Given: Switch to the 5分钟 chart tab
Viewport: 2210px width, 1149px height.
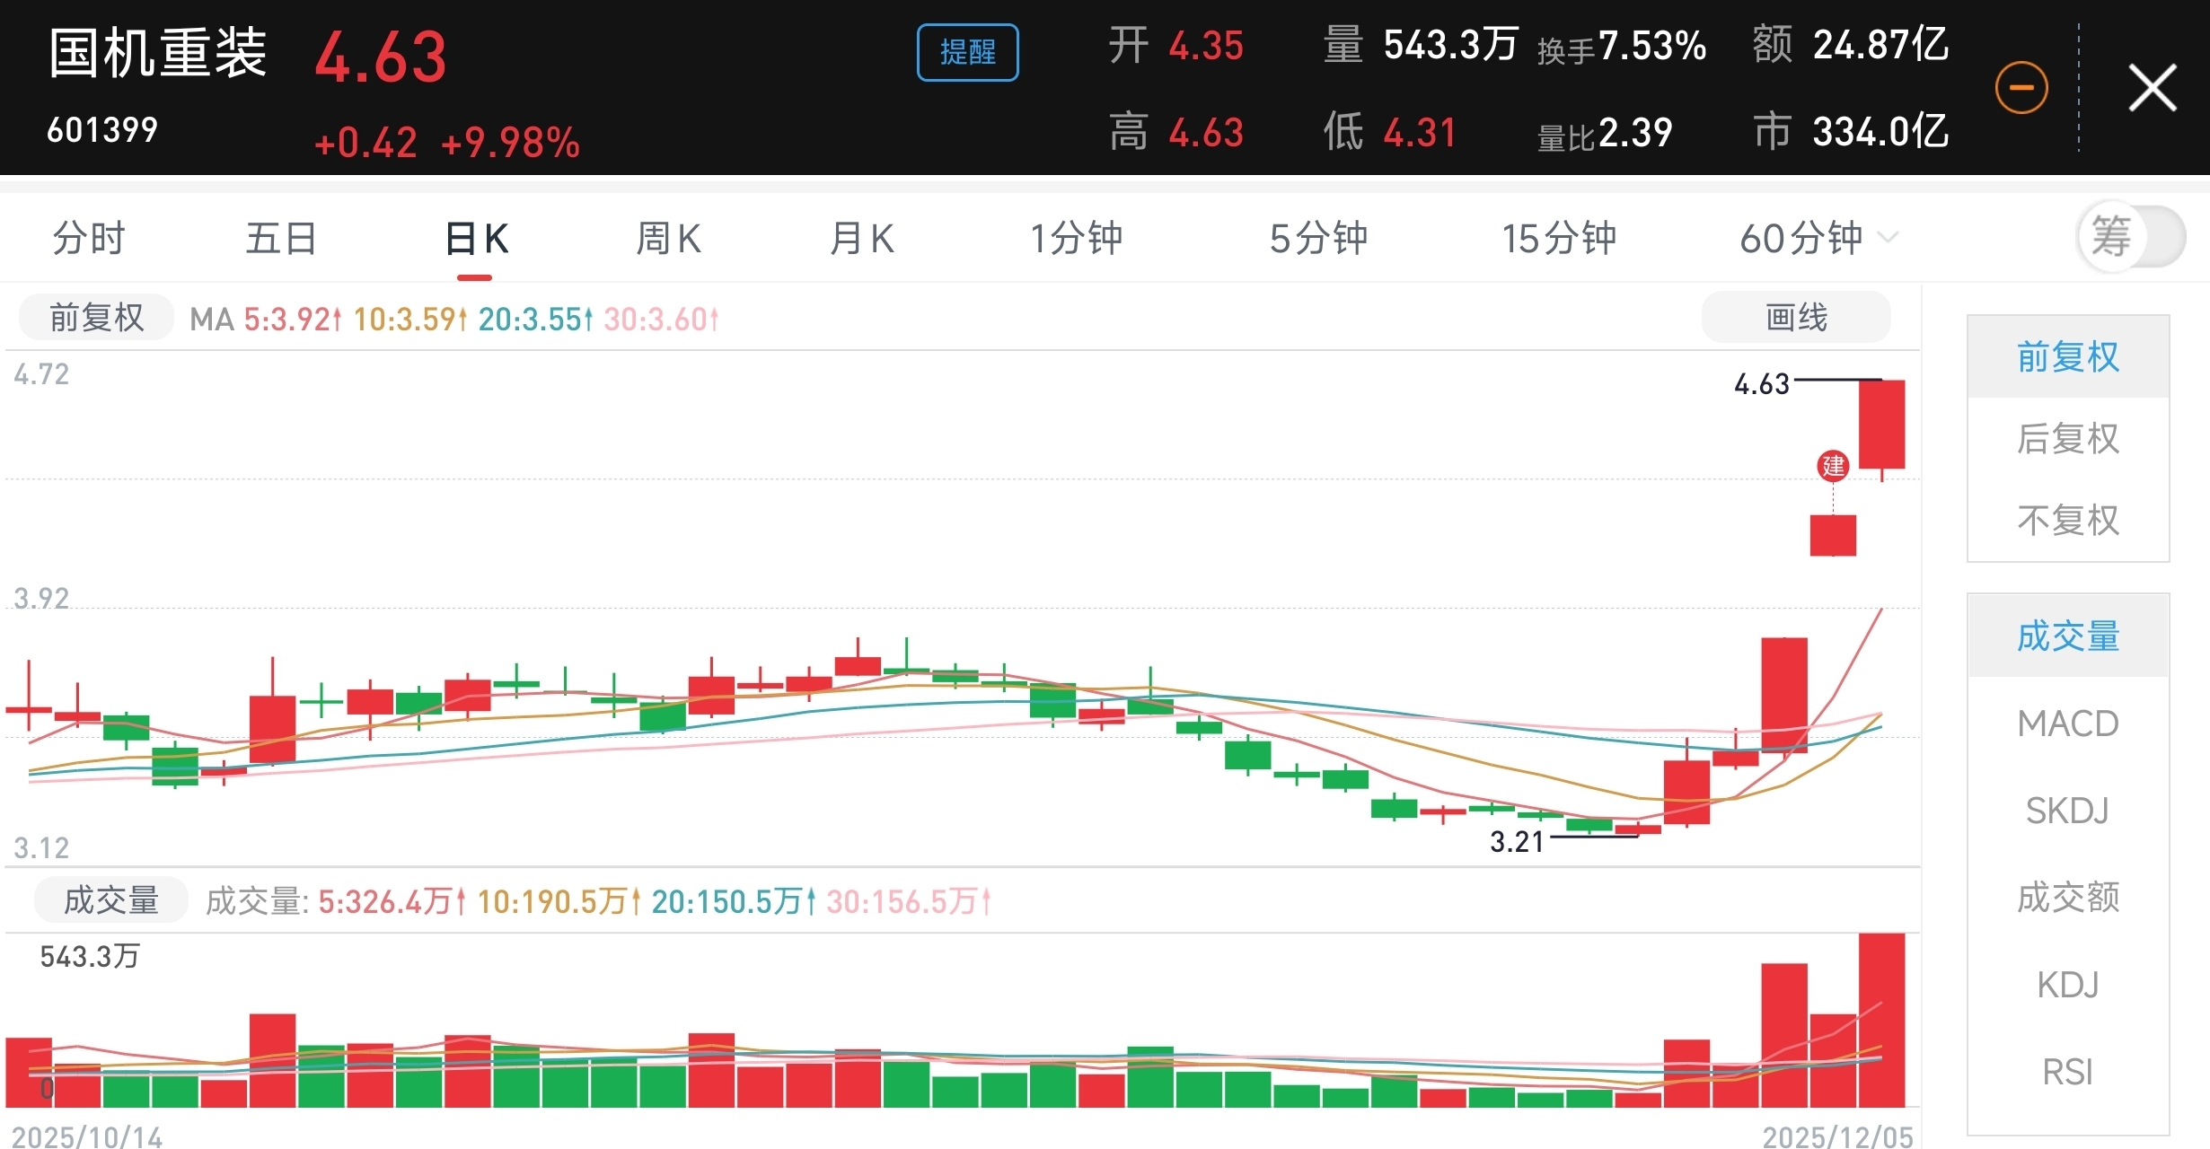Looking at the screenshot, I should (x=1317, y=239).
